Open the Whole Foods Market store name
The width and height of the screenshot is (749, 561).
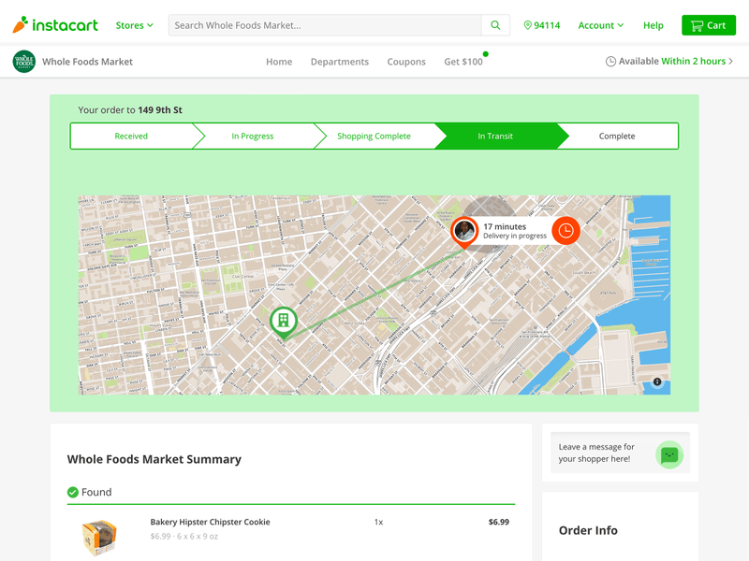(x=87, y=62)
